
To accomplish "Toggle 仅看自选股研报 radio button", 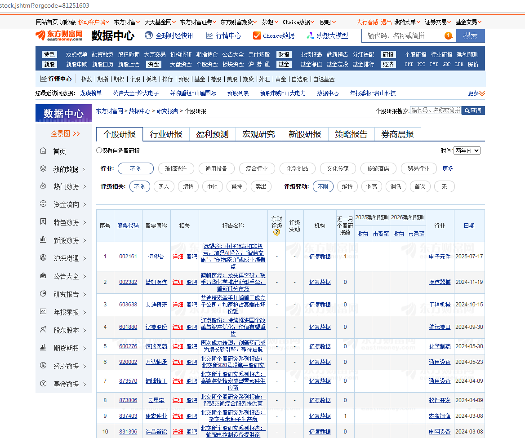I will 99,150.
